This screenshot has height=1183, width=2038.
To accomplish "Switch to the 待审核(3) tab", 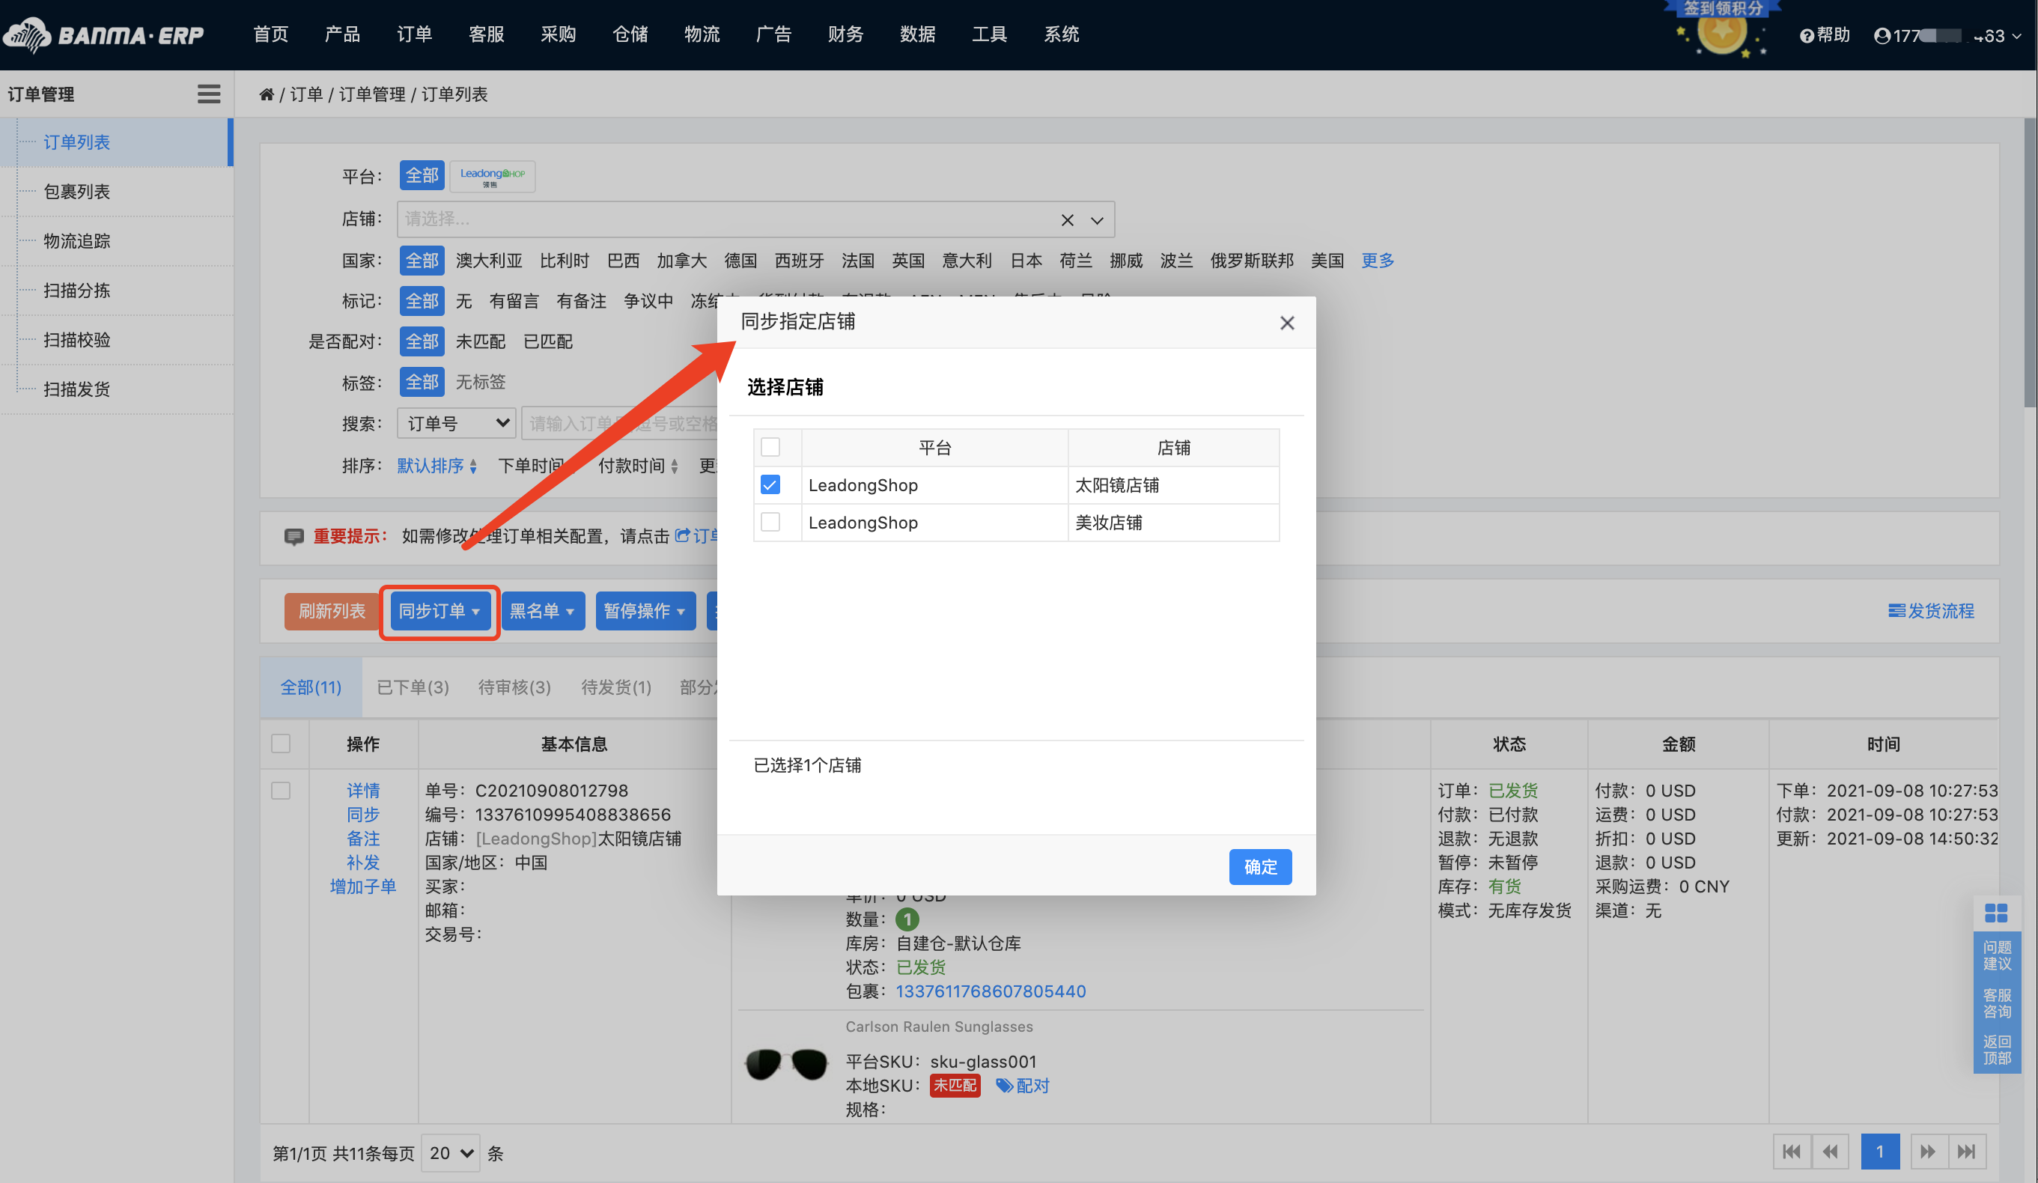I will tap(514, 687).
